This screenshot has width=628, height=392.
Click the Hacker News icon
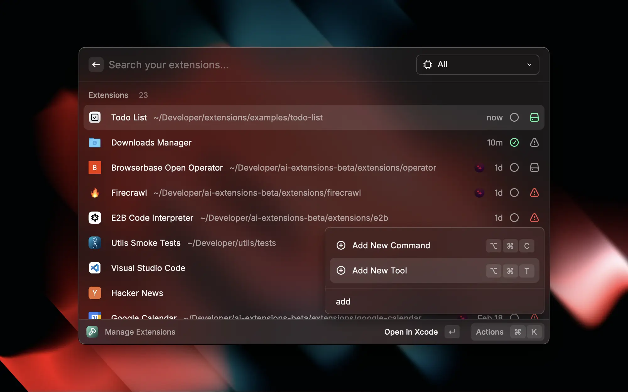click(95, 293)
